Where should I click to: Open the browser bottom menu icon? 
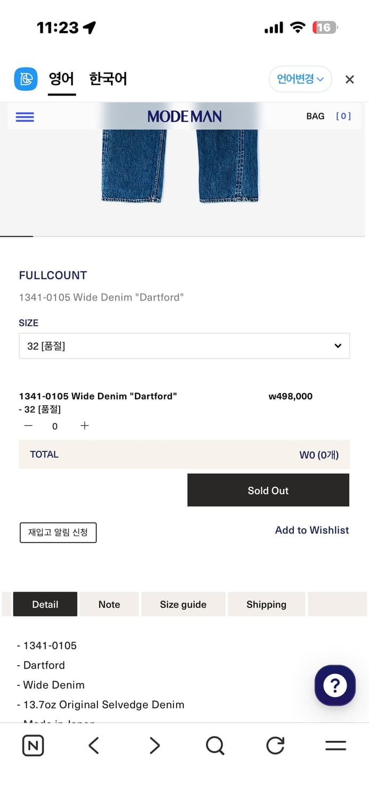[x=335, y=746]
